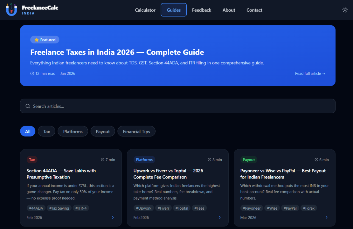The width and height of the screenshot is (353, 229).
Task: Click featured description about TDS, GST, Section 44ADA
Action: click(x=147, y=63)
